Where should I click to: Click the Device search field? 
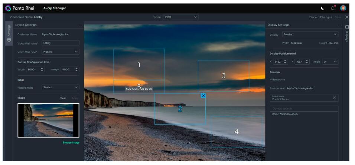tap(304, 109)
